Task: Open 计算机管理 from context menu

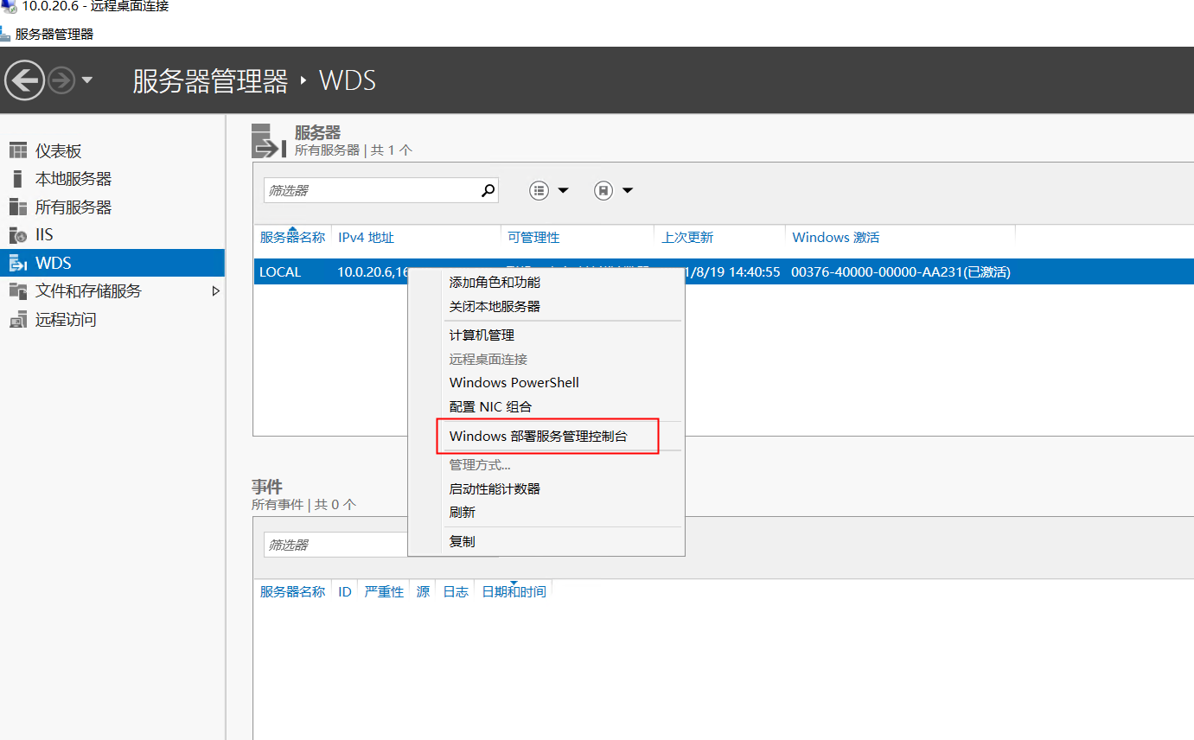Action: coord(482,335)
